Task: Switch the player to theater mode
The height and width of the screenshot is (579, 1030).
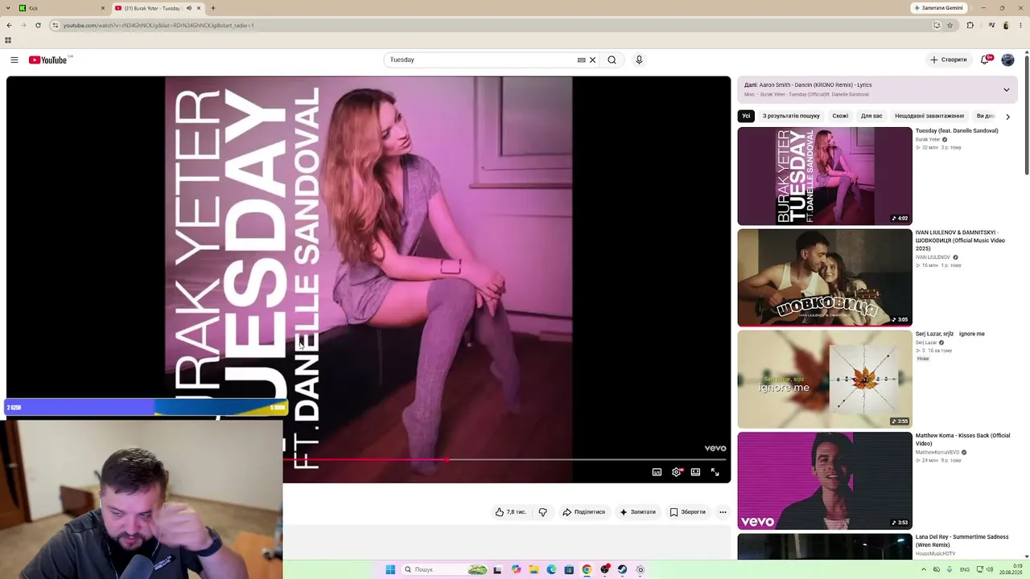Action: (x=695, y=472)
